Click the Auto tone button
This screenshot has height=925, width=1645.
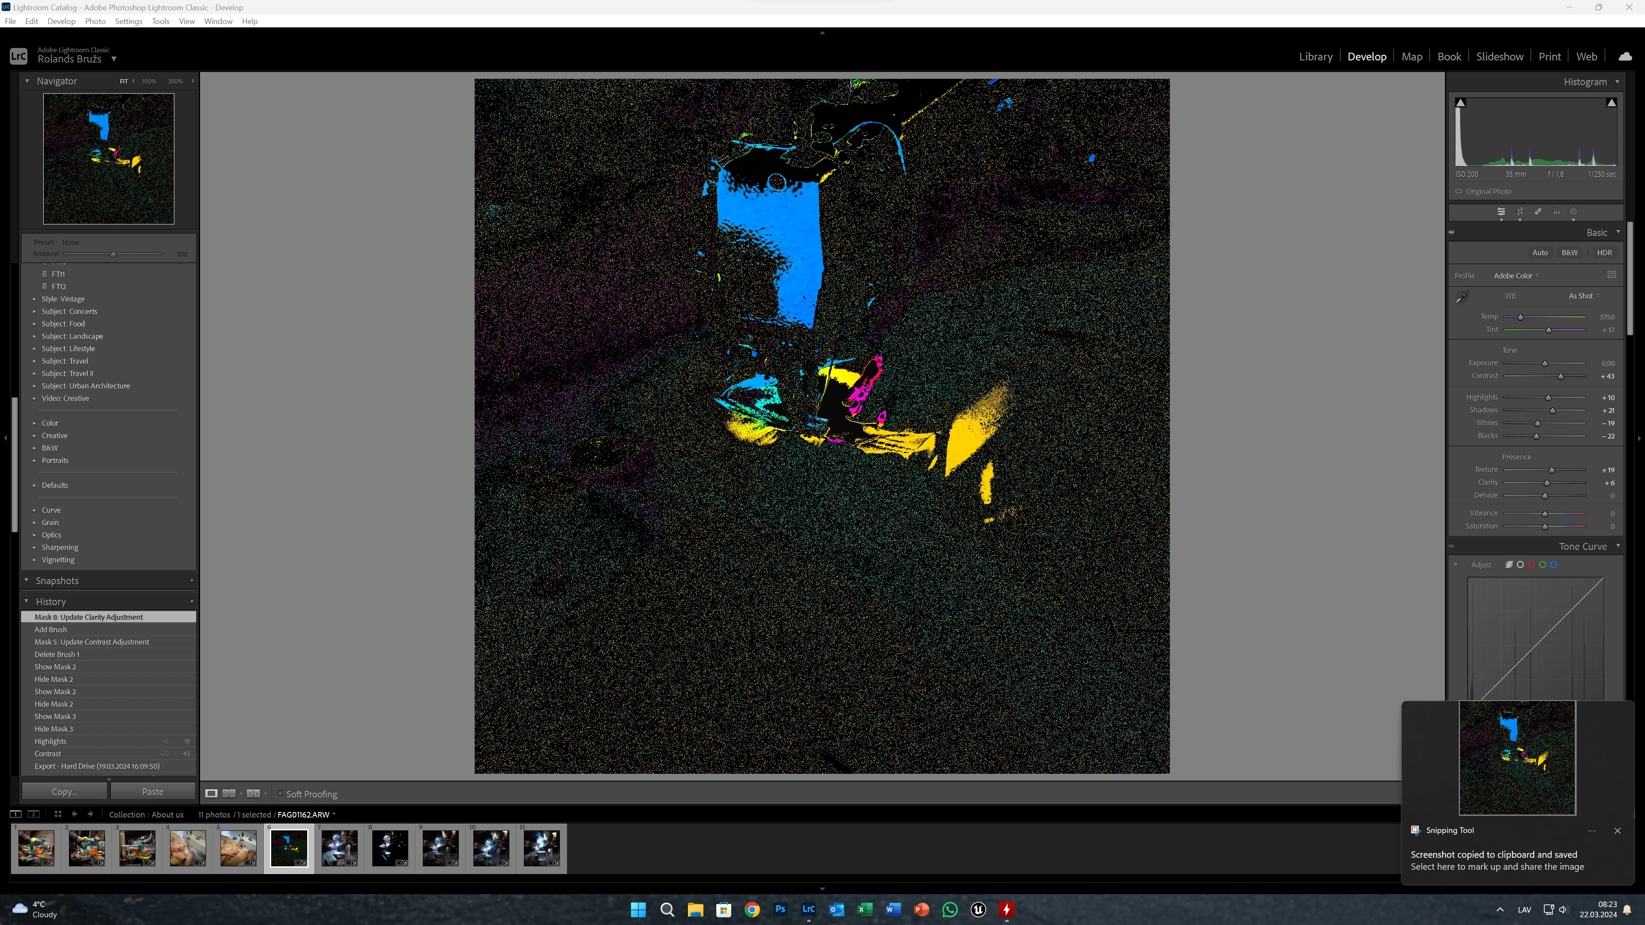pos(1540,253)
